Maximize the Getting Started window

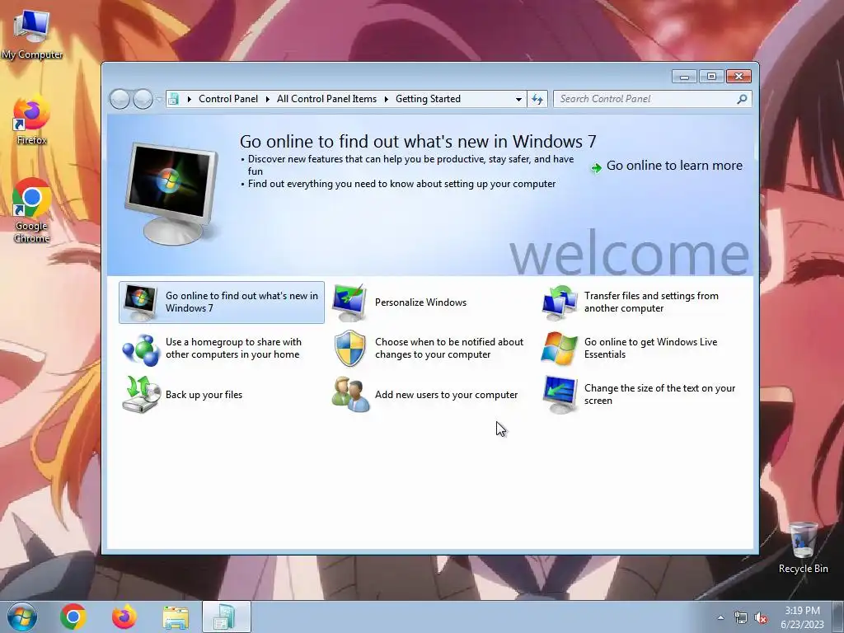(x=711, y=77)
